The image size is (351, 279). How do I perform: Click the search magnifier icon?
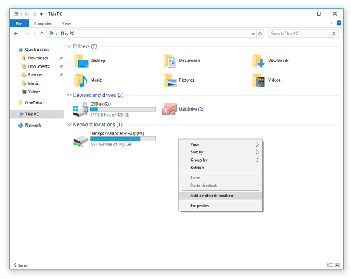[x=333, y=33]
